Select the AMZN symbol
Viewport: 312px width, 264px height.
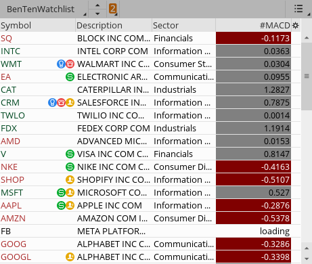point(13,219)
